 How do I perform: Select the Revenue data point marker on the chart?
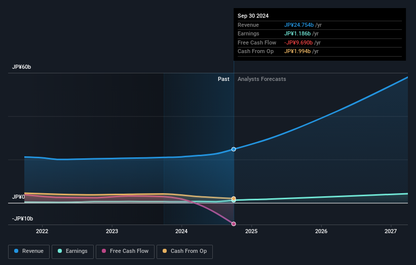(x=234, y=149)
